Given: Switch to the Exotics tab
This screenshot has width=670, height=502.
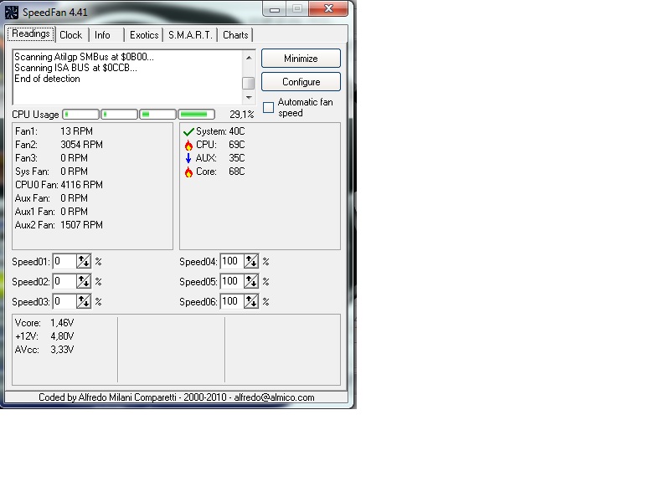Looking at the screenshot, I should pos(144,35).
